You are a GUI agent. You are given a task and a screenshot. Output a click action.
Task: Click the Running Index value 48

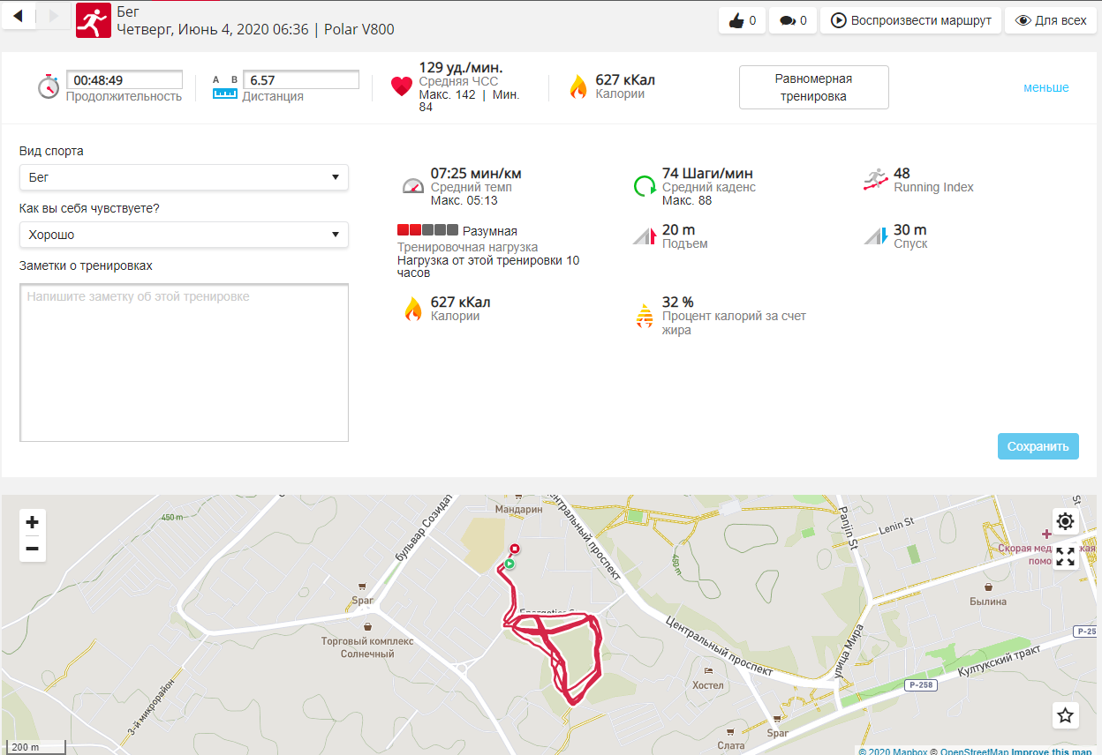[x=902, y=173]
